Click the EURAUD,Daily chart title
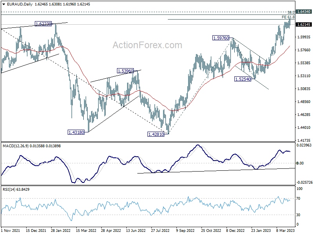The width and height of the screenshot is (313, 235). (x=20, y=4)
